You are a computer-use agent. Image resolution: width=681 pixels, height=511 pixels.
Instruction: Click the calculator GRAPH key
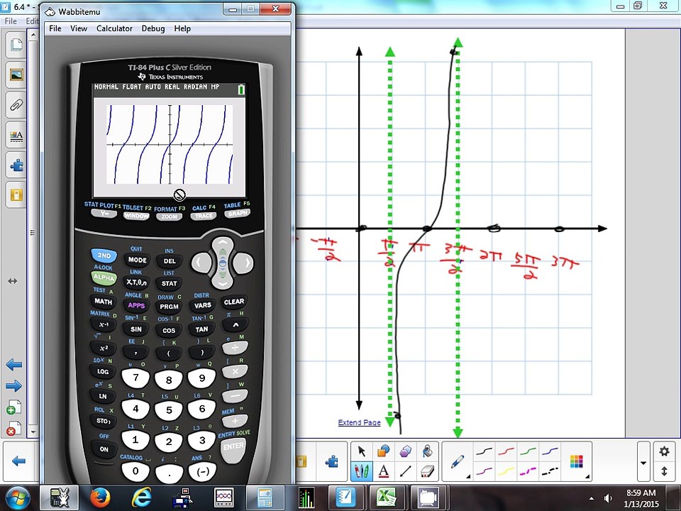pyautogui.click(x=237, y=214)
